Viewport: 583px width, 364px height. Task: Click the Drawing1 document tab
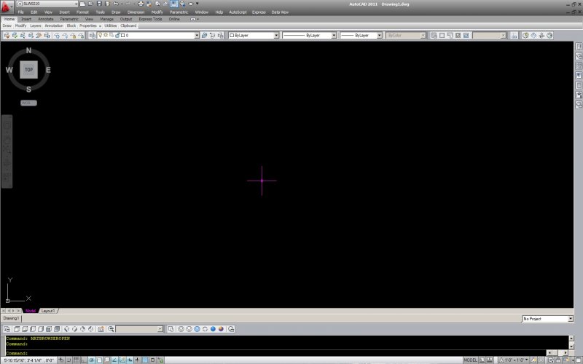pos(11,319)
